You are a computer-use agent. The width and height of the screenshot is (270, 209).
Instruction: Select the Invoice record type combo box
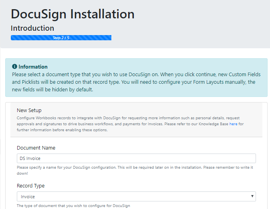click(136, 197)
